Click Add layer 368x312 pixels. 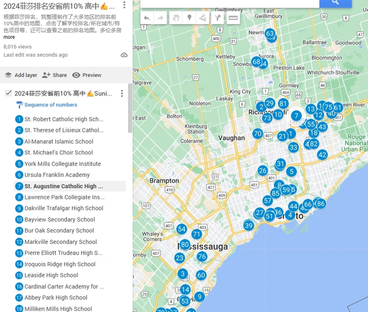click(21, 75)
